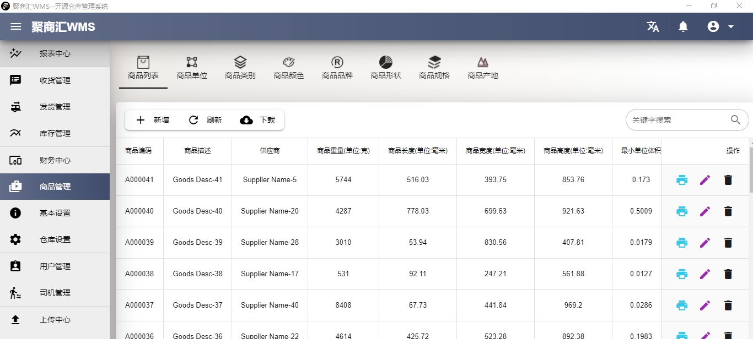Edit the A000038 goods record
This screenshot has height=339, width=753.
(x=705, y=274)
